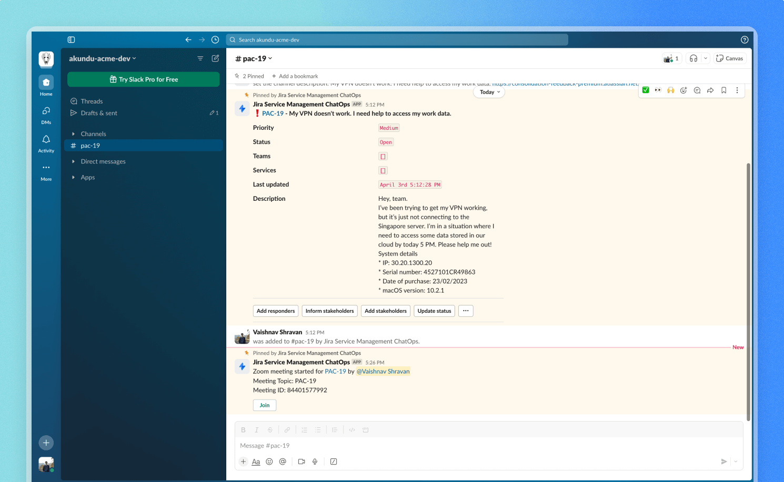
Task: Record an audio clip with the microphone icon
Action: 315,462
